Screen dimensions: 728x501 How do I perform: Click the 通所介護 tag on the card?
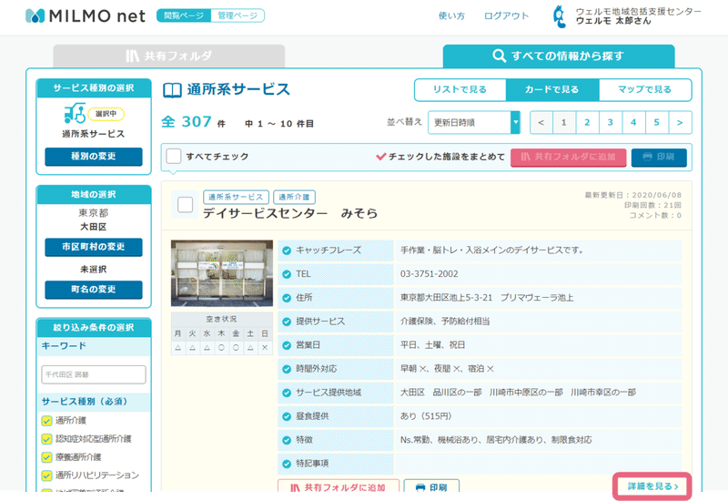point(294,197)
